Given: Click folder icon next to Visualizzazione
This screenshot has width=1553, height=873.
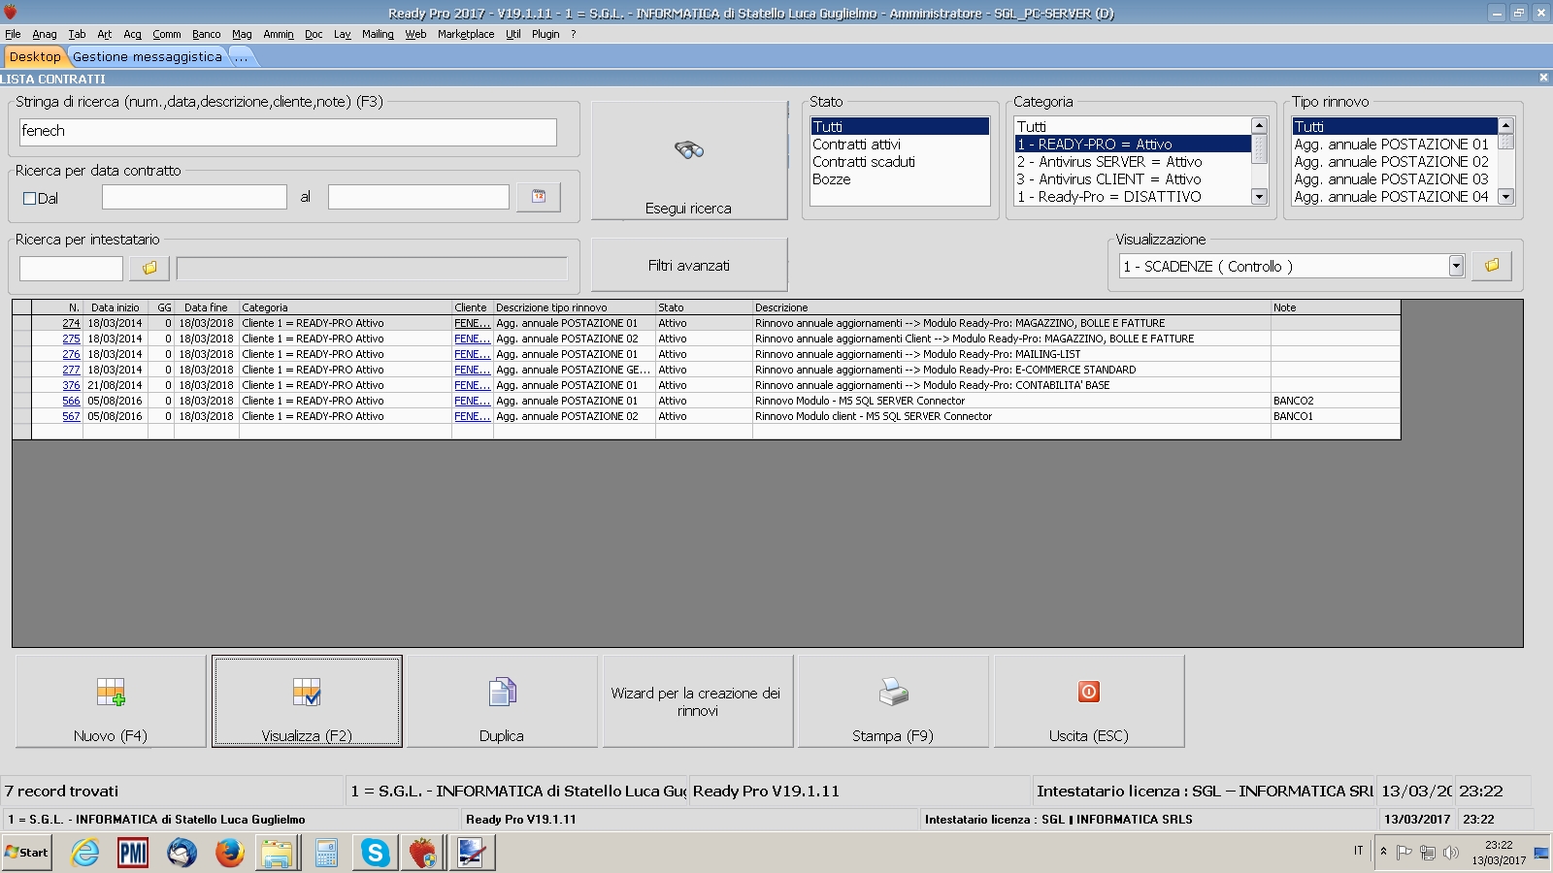Looking at the screenshot, I should (x=1492, y=266).
